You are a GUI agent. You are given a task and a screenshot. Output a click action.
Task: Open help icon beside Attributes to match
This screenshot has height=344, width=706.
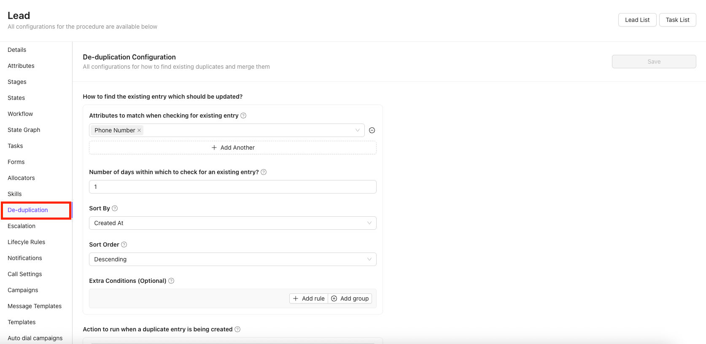[243, 116]
